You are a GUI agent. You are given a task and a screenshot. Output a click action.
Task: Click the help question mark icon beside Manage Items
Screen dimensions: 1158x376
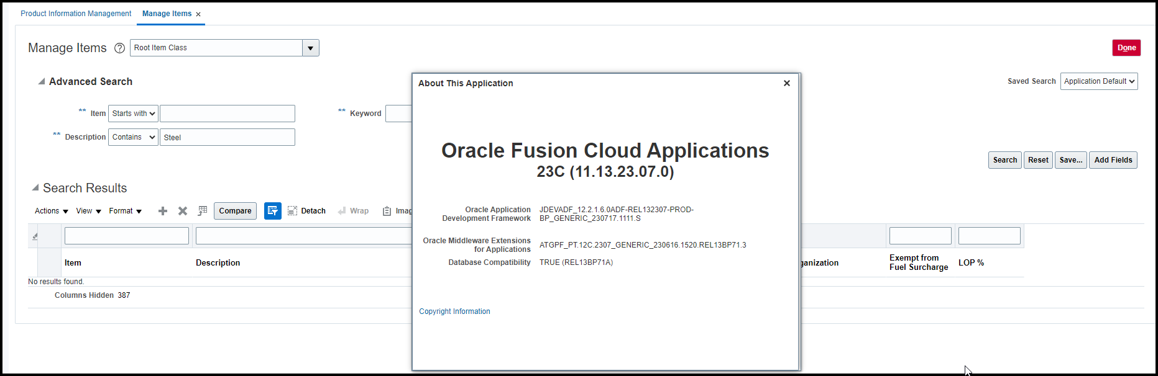click(x=120, y=48)
